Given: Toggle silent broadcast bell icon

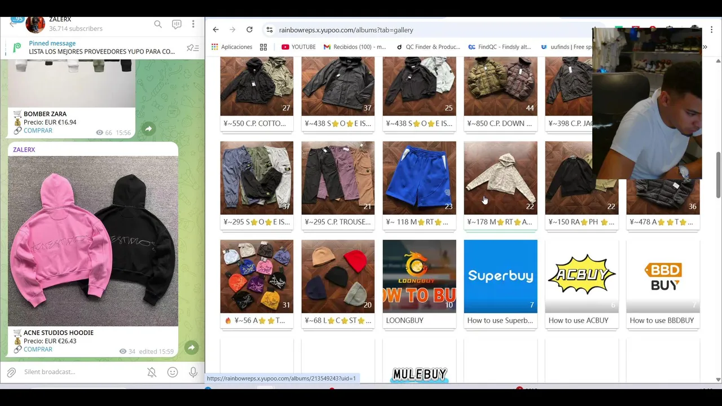Looking at the screenshot, I should 152,372.
